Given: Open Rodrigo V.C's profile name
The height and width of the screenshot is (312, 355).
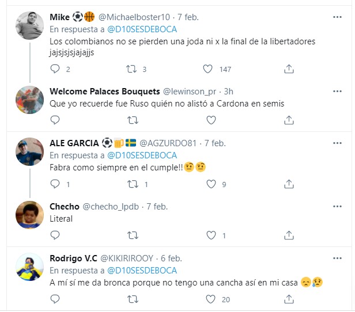Looking at the screenshot, I should (x=73, y=258).
